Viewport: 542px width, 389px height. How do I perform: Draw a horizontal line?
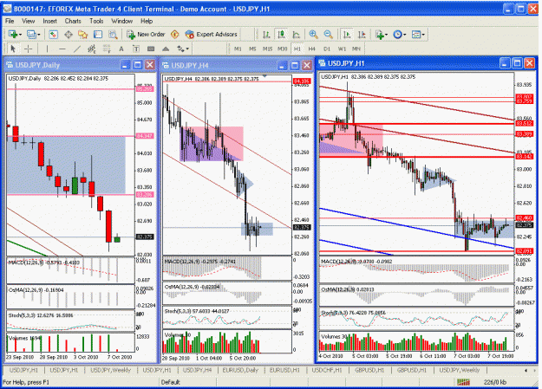pos(62,49)
